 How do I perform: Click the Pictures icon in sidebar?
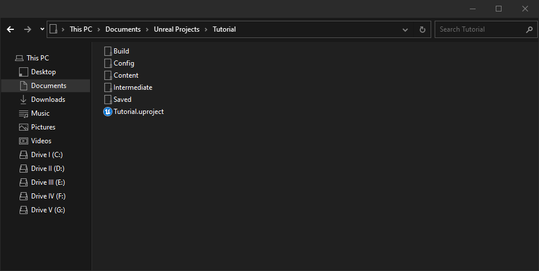(24, 127)
